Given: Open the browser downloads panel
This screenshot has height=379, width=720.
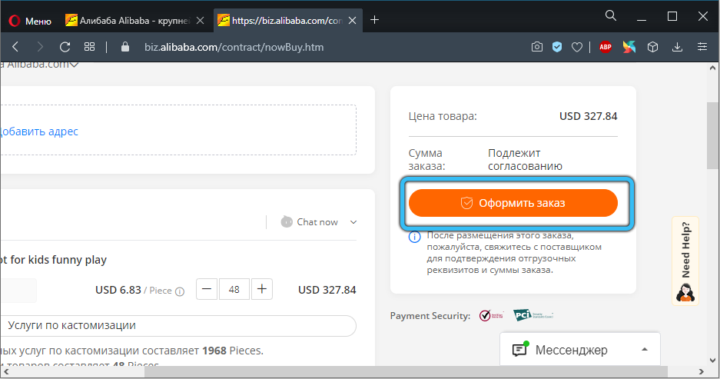Looking at the screenshot, I should 677,47.
